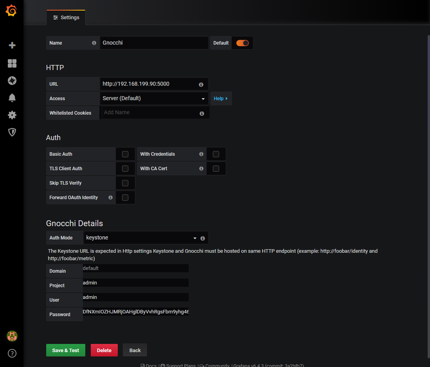Click the Save & Test button

click(66, 350)
